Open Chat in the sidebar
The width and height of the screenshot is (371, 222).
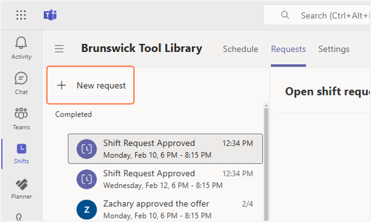pos(21,83)
